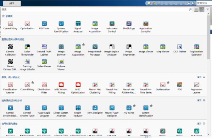This screenshot has height=138, width=212.
Task: Open Volume Viewer app
Action: pyautogui.click(x=61, y=65)
